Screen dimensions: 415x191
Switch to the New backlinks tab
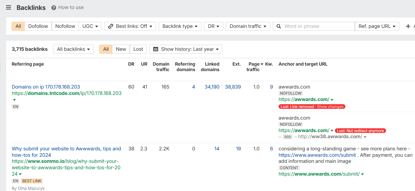tap(121, 49)
